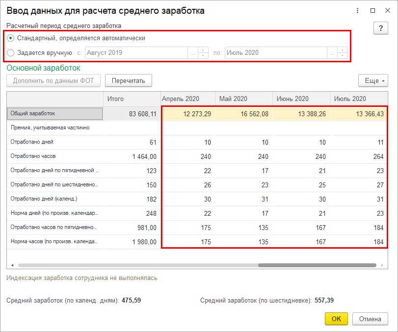Select Отработано часов по пятидневной row label
The width and height of the screenshot is (398, 332).
55,227
